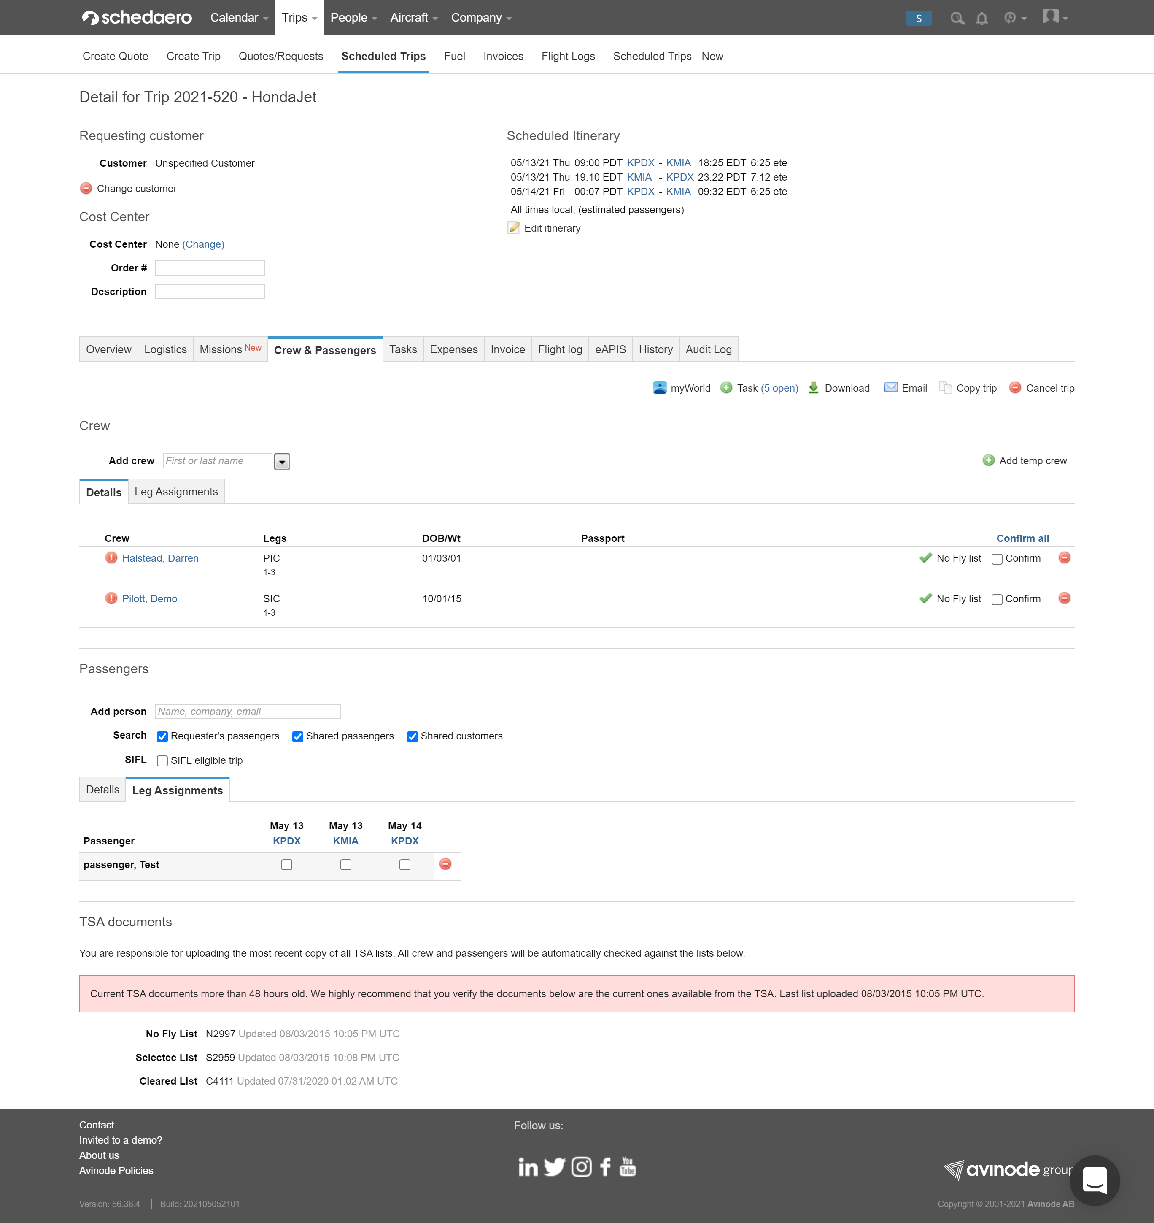
Task: Click the Email envelope icon
Action: pyautogui.click(x=890, y=388)
